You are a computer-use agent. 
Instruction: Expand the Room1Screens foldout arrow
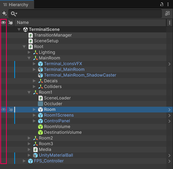(x=34, y=115)
